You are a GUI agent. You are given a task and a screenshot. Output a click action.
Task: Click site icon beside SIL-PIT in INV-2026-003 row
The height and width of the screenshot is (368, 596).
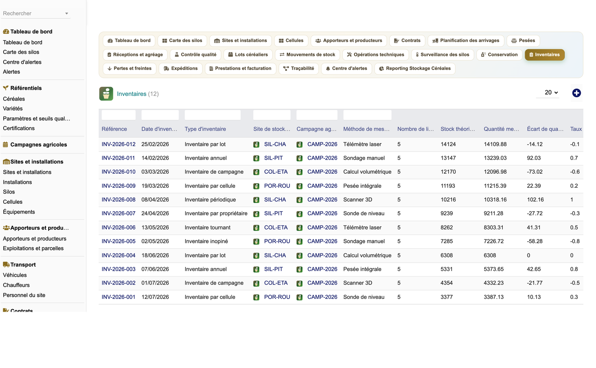point(256,270)
